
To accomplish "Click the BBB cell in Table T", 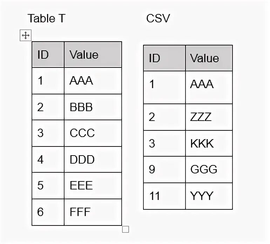I will click(x=93, y=107).
